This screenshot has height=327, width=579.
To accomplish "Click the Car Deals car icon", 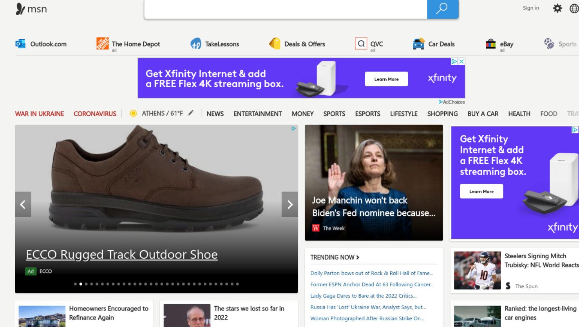I will click(419, 44).
